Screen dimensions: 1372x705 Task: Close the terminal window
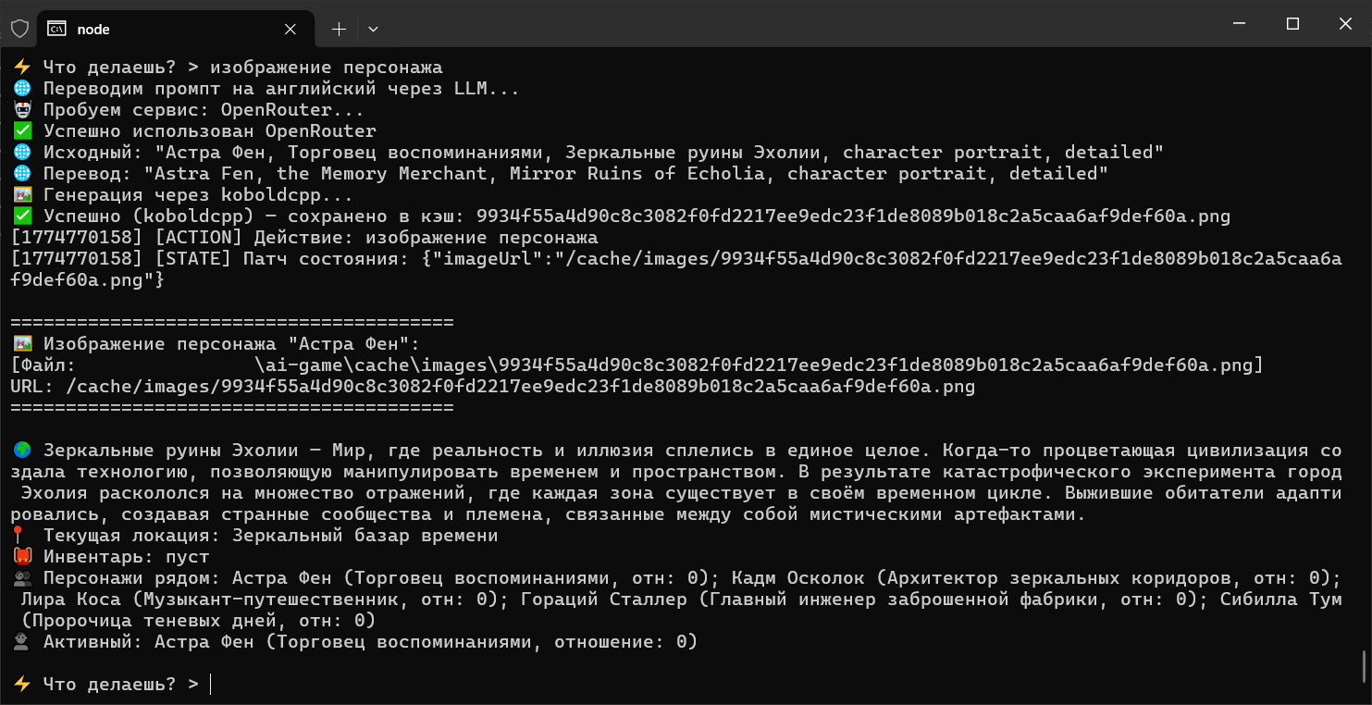pos(1347,23)
